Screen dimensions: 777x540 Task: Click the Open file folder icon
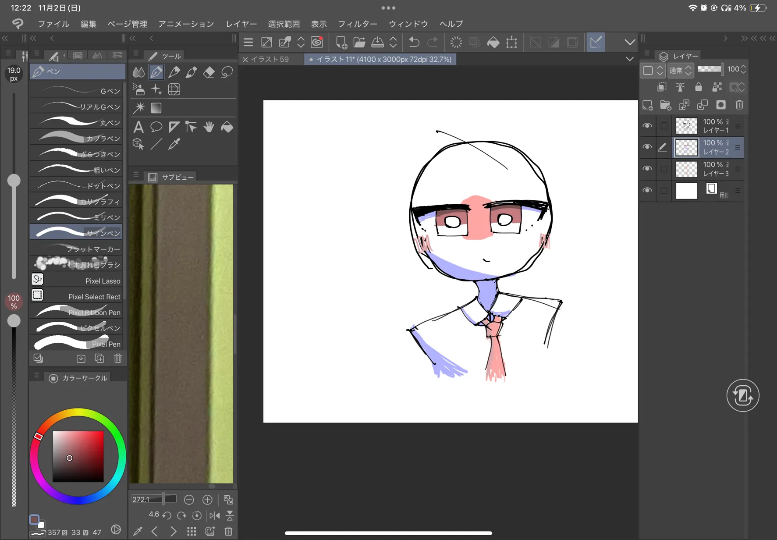coord(359,42)
